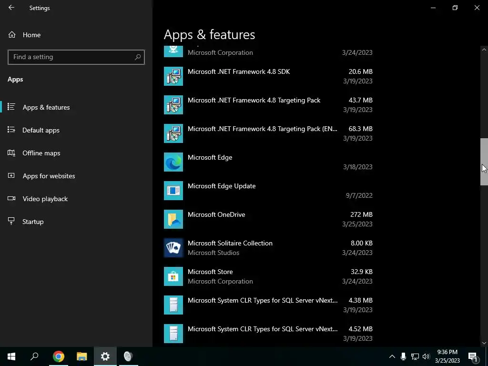Image resolution: width=488 pixels, height=366 pixels.
Task: Click the 4.52 MB SQL Server CLR Types icon
Action: click(173, 334)
